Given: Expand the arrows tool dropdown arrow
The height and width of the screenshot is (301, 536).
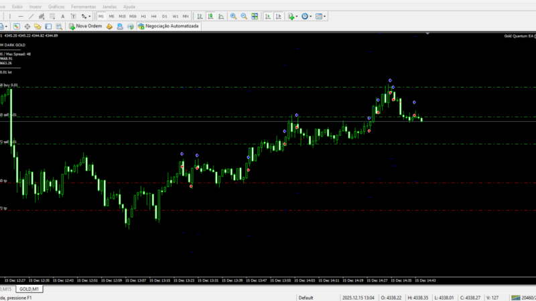Looking at the screenshot, I should (90, 16).
